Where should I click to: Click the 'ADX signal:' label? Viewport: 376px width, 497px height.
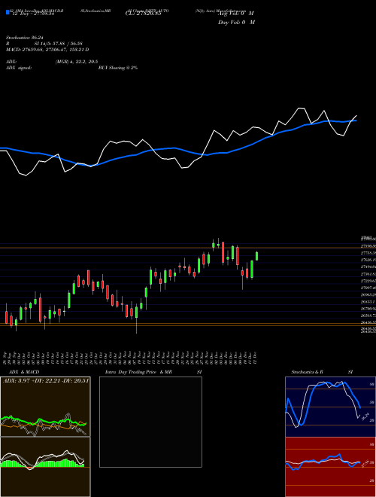18,68
